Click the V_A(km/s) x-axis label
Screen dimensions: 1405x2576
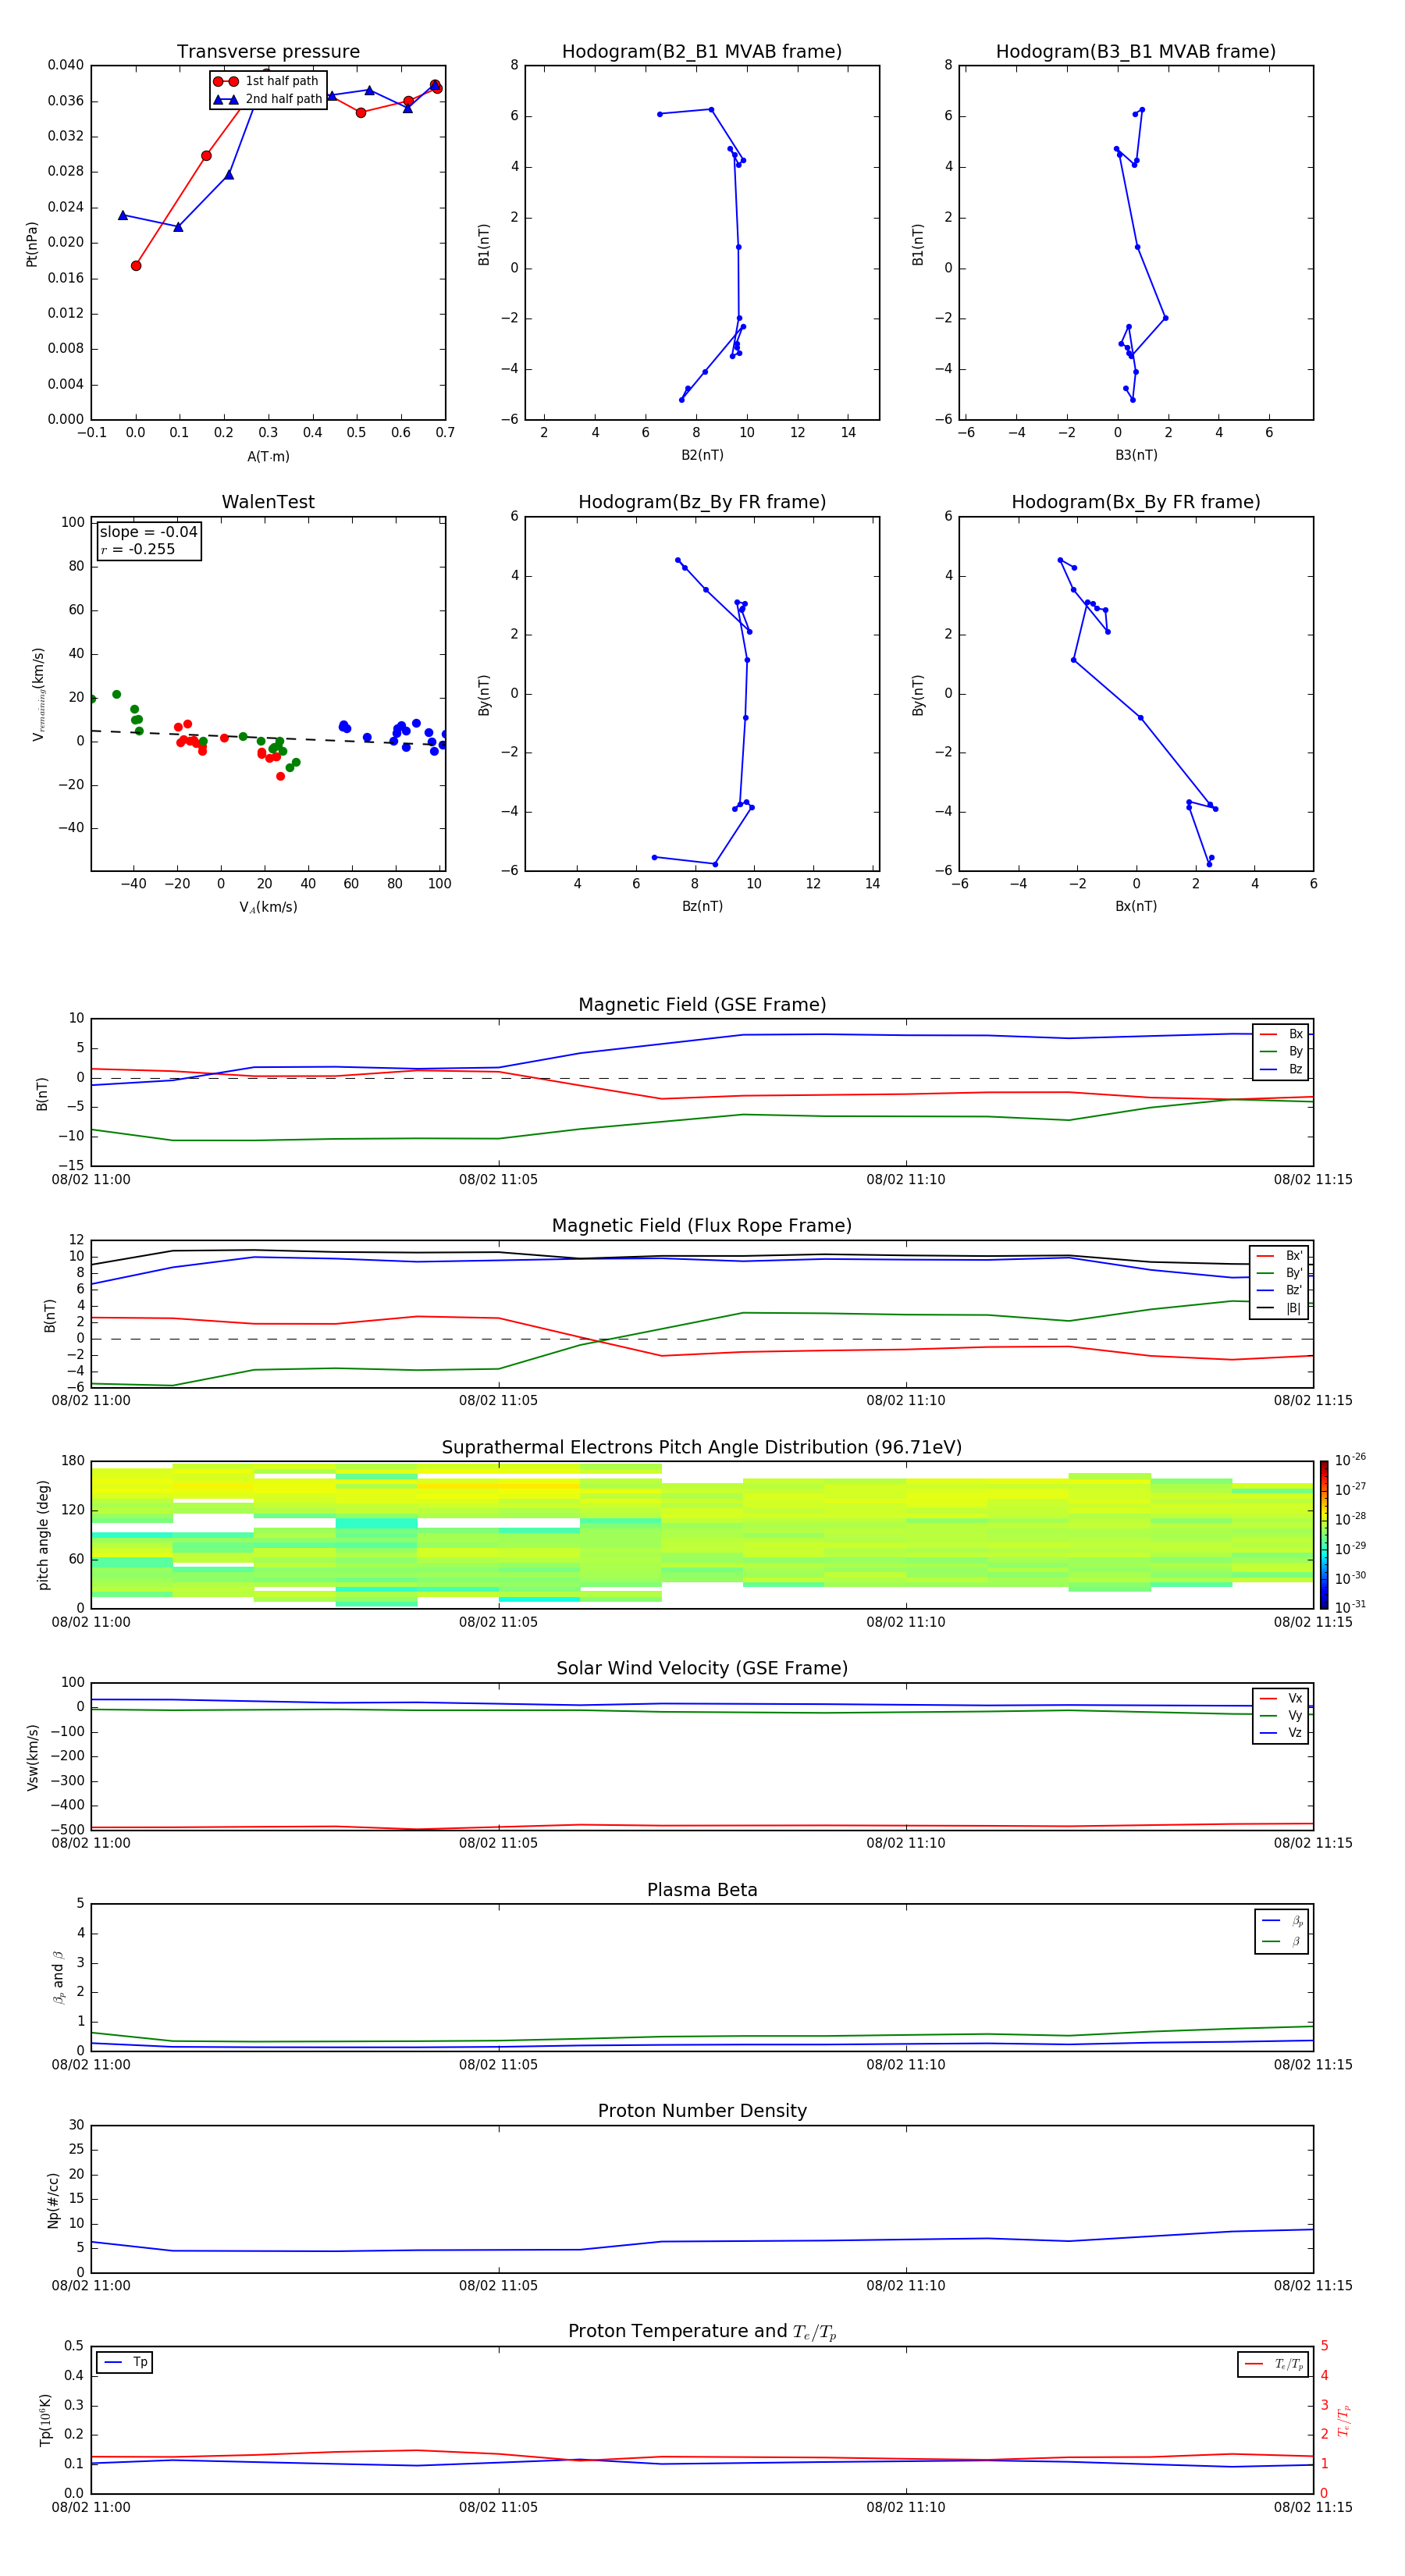[268, 907]
